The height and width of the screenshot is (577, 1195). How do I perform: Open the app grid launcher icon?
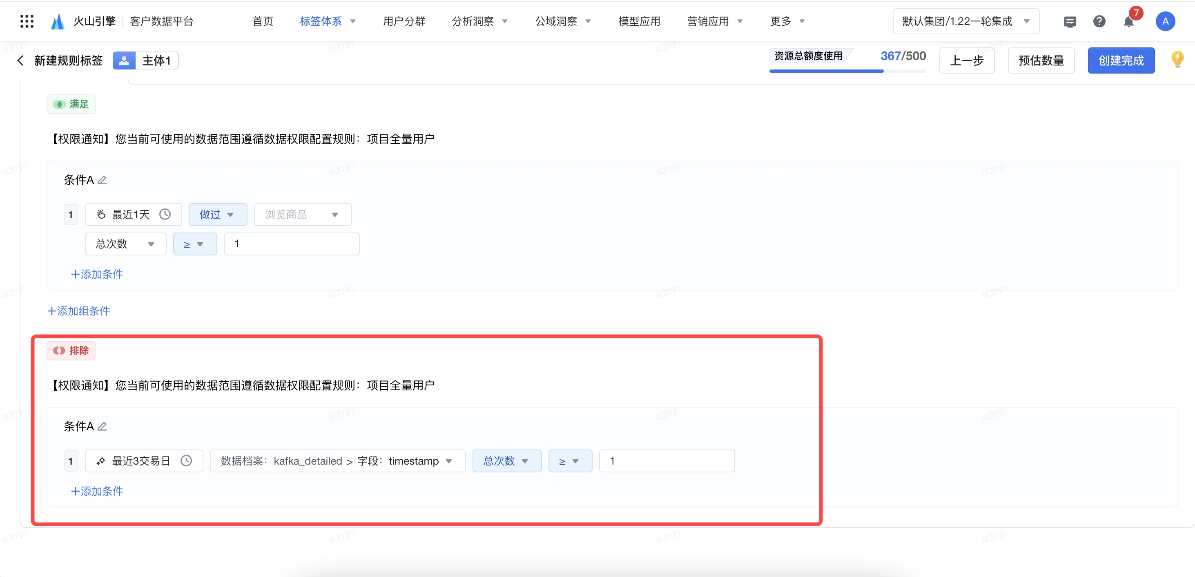[27, 21]
